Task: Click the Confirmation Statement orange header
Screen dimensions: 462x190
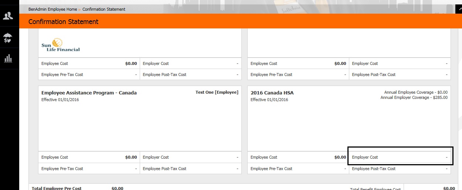Action: click(64, 22)
